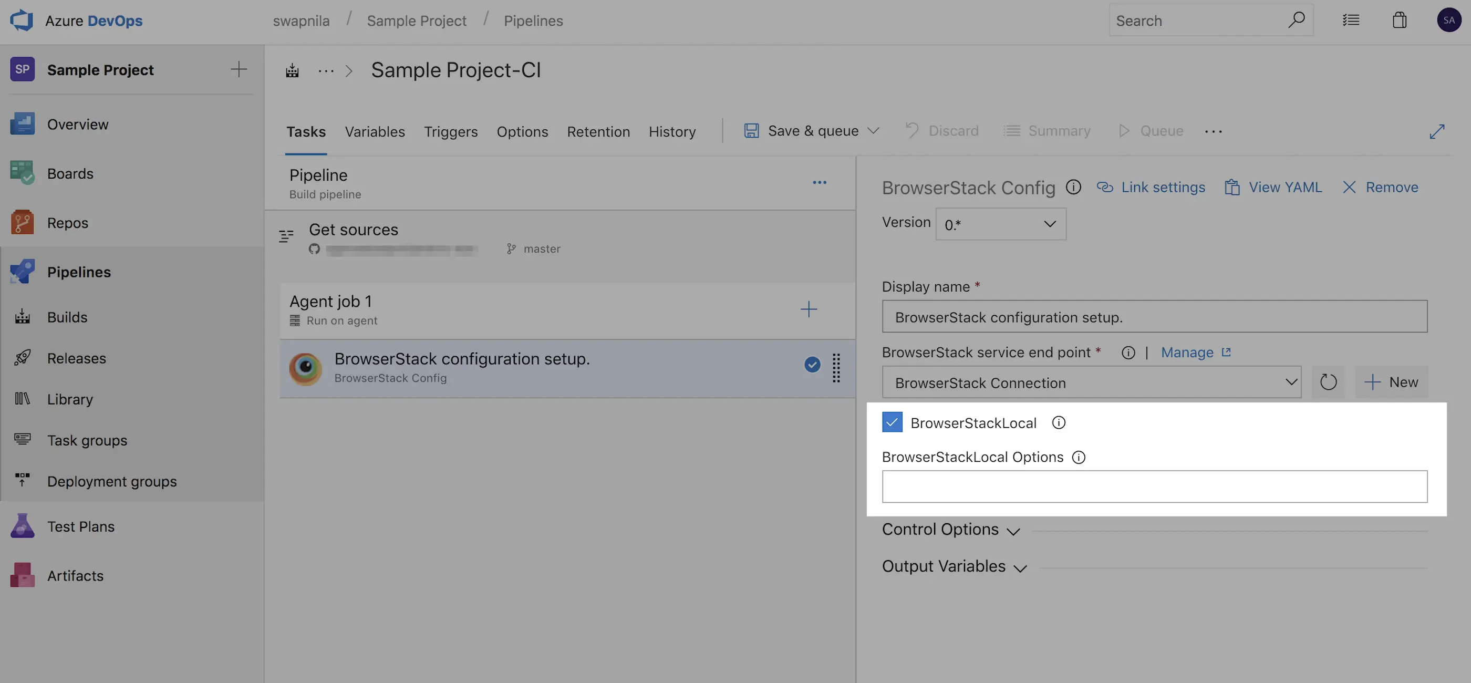The width and height of the screenshot is (1471, 683).
Task: Click the work items list icon in header
Action: coord(1351,20)
